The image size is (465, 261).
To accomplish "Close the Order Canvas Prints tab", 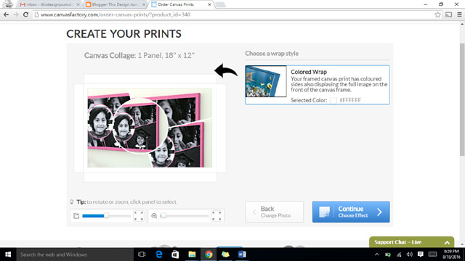I will point(209,4).
